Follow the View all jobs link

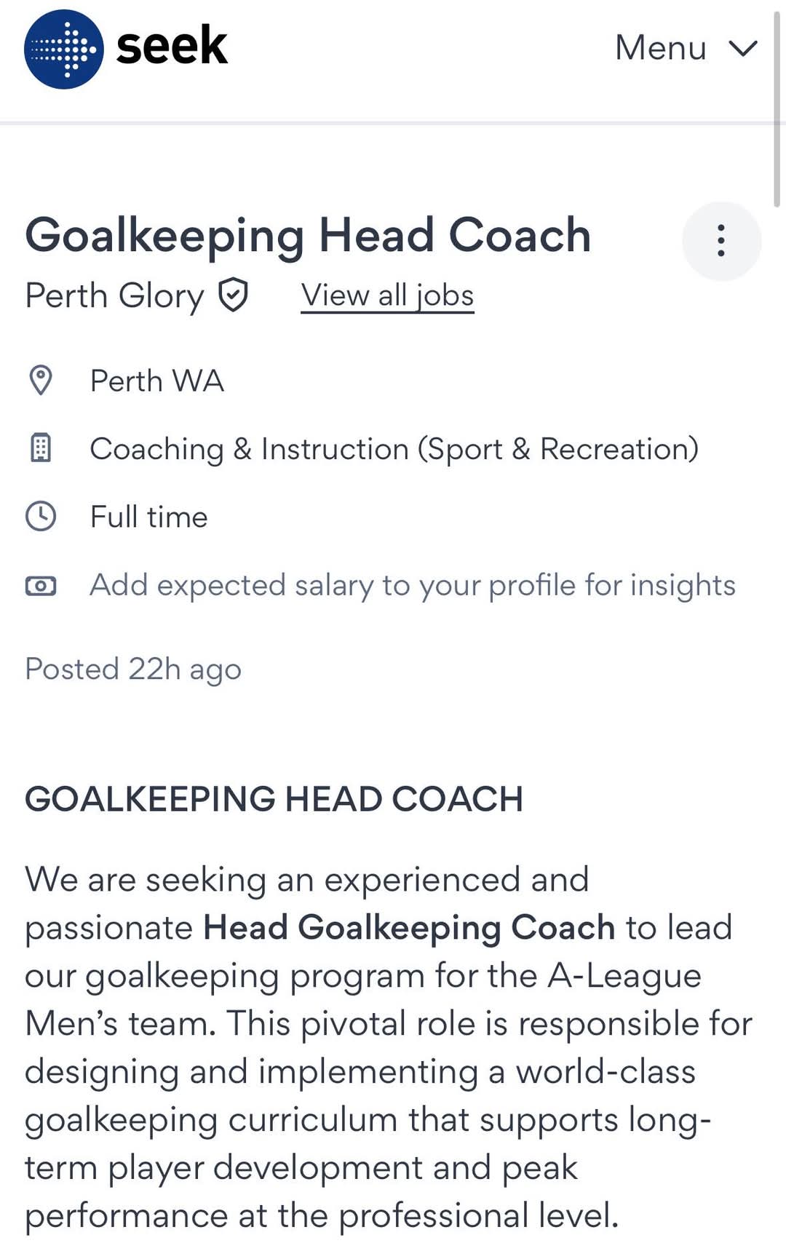click(387, 295)
